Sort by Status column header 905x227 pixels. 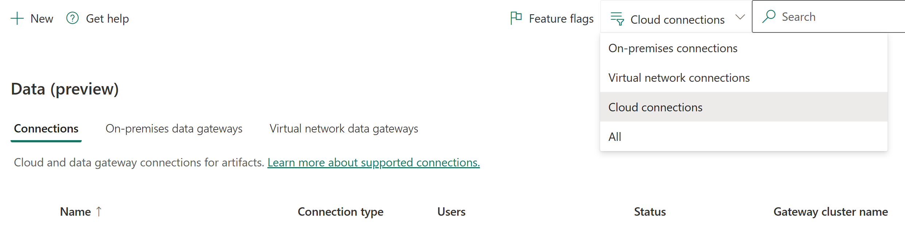click(x=650, y=212)
